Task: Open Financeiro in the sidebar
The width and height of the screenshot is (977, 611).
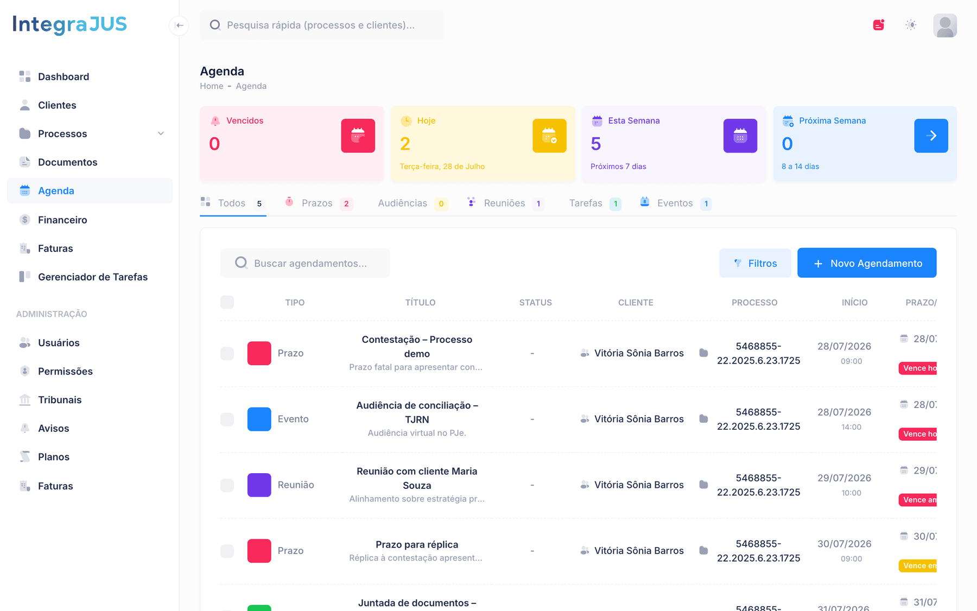Action: [x=90, y=220]
